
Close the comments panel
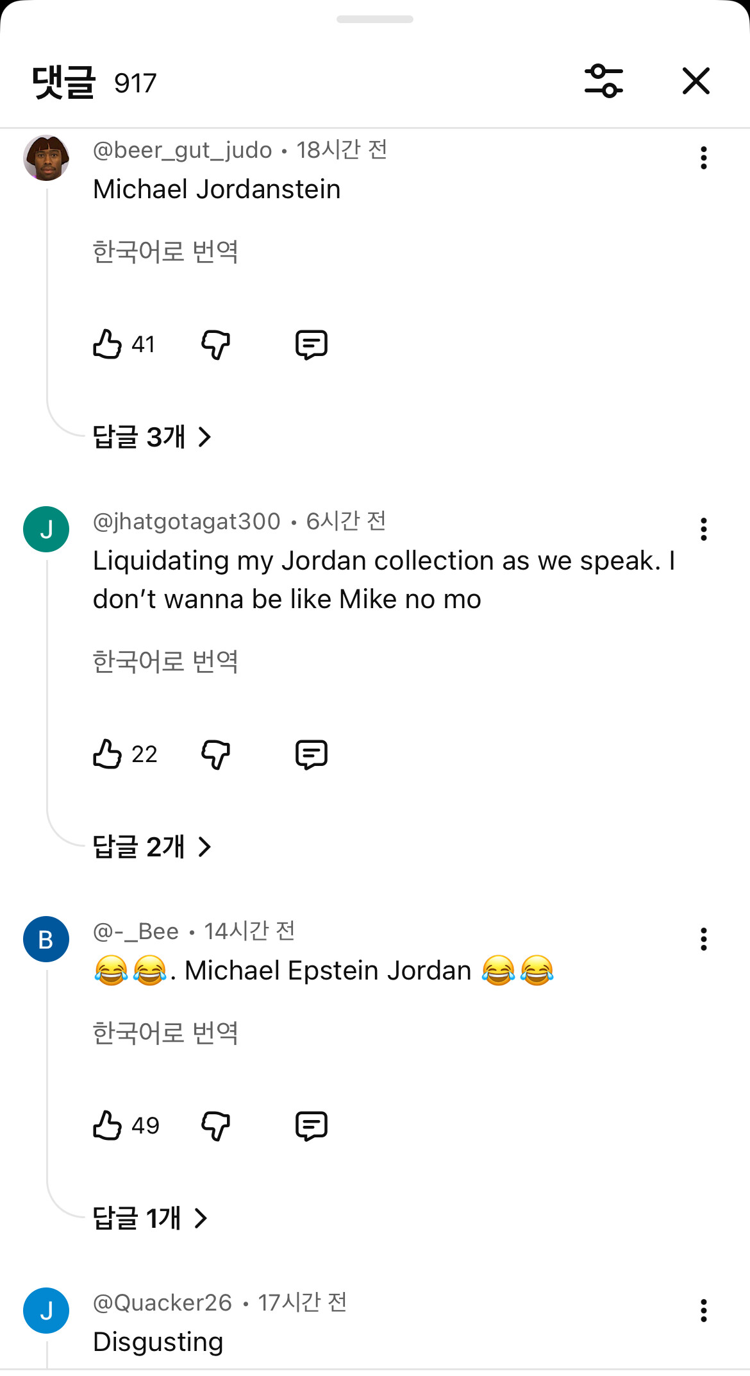click(x=696, y=81)
